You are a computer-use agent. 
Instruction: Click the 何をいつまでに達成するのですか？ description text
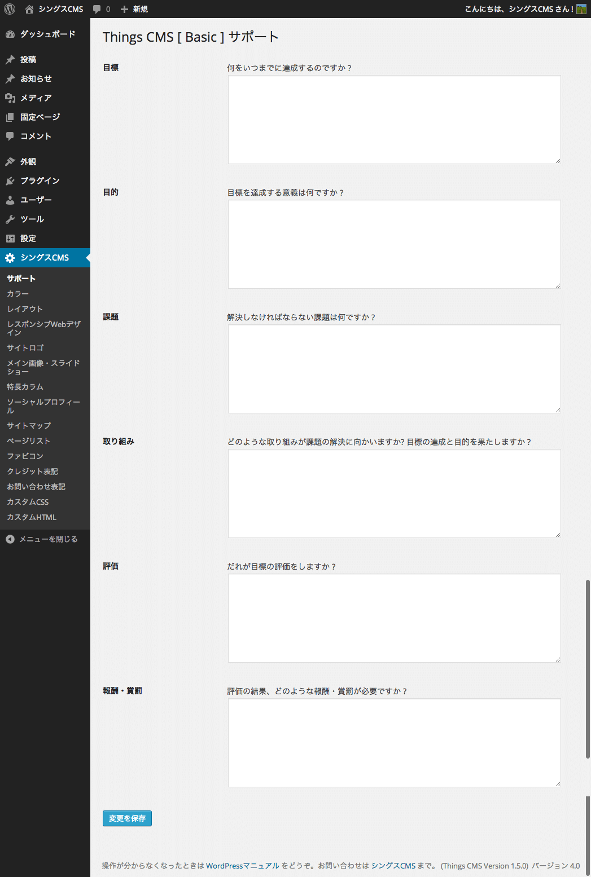tap(290, 68)
